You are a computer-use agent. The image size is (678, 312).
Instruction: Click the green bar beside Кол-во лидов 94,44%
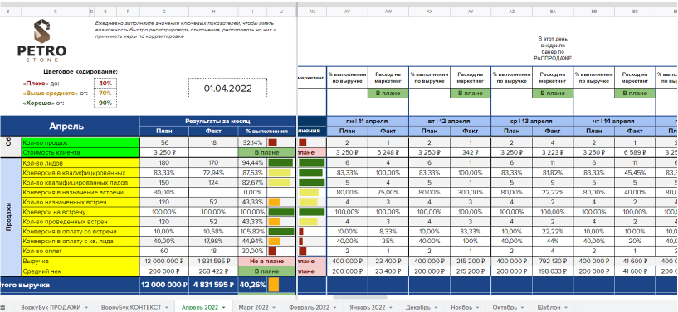click(280, 162)
